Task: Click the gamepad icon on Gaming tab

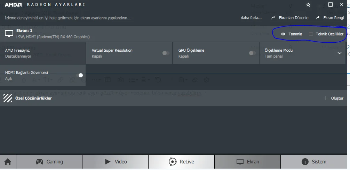Action: (40, 162)
